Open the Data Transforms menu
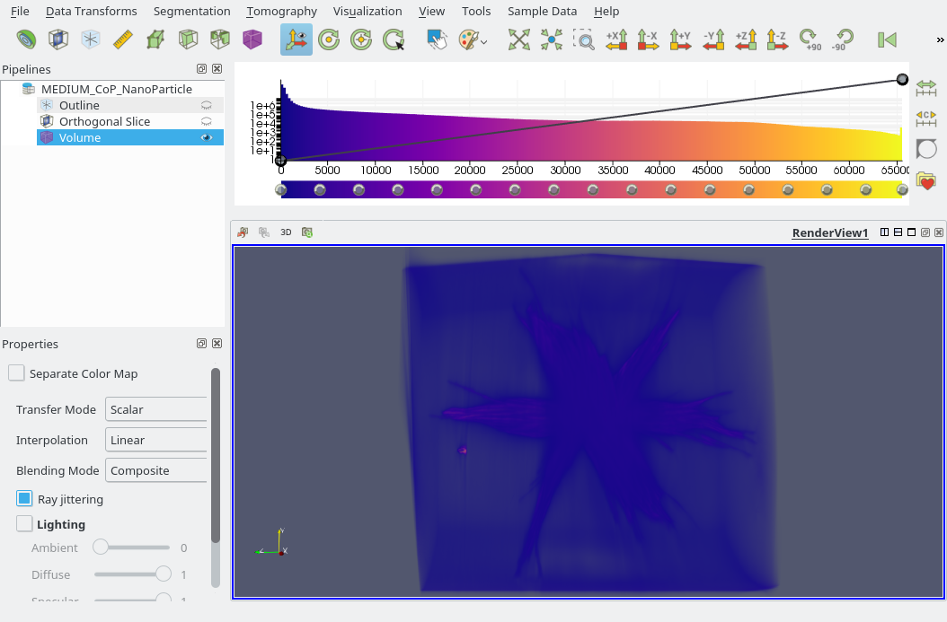The image size is (947, 622). point(92,11)
